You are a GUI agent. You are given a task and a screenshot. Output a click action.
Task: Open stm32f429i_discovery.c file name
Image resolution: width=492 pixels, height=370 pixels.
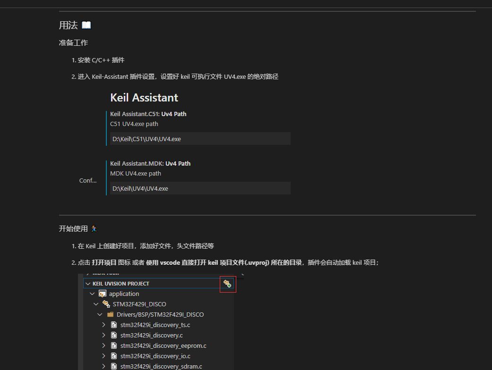coord(151,335)
